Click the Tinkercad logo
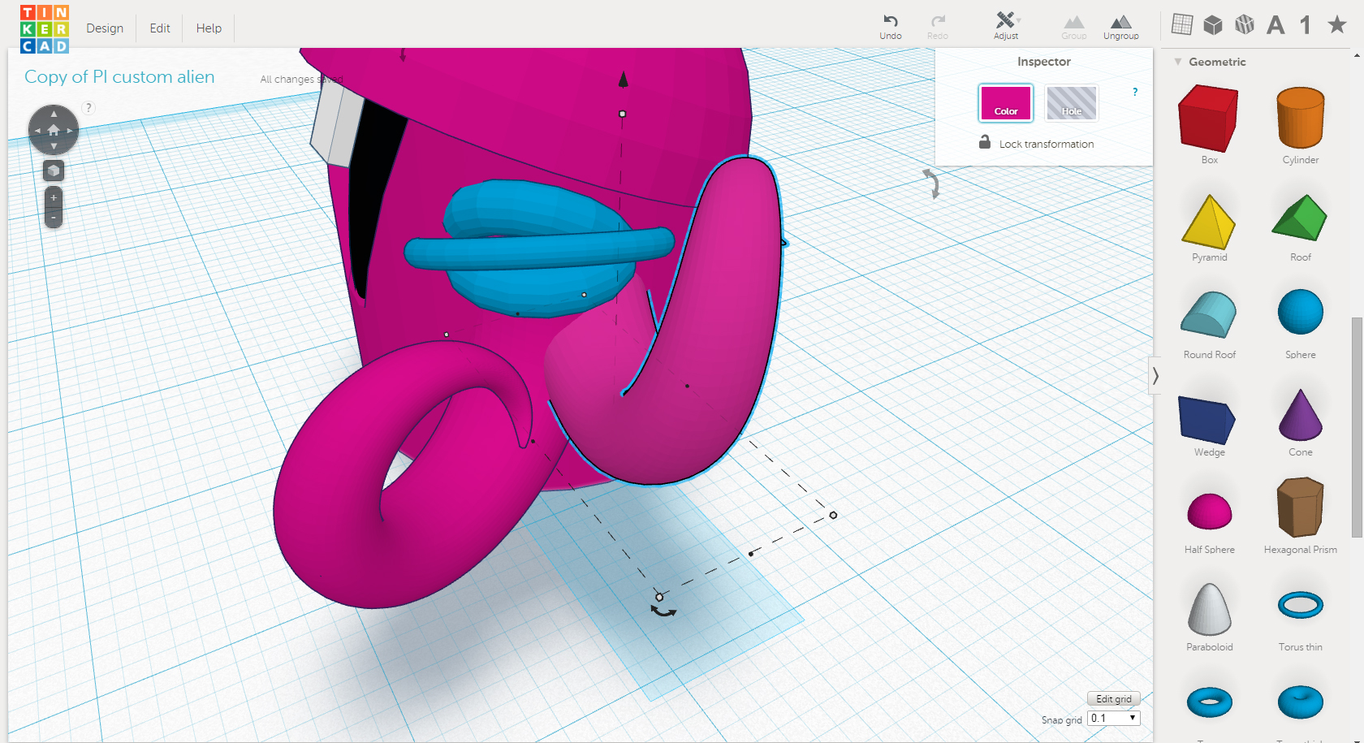 pyautogui.click(x=45, y=28)
